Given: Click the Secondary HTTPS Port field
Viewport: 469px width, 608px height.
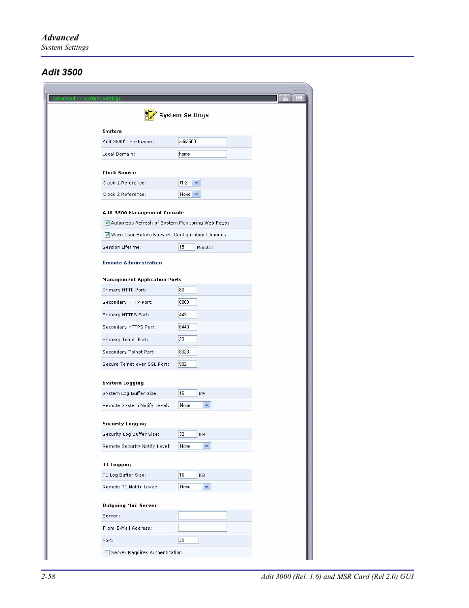Looking at the screenshot, I should point(187,327).
